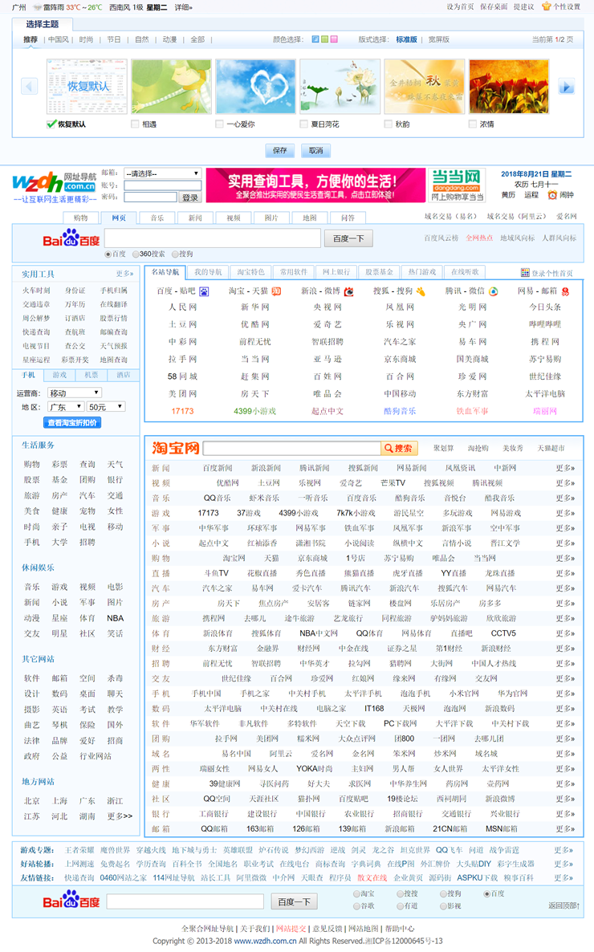Select the 中国风 theme category
Viewport: 594px width, 952px height.
(x=59, y=39)
